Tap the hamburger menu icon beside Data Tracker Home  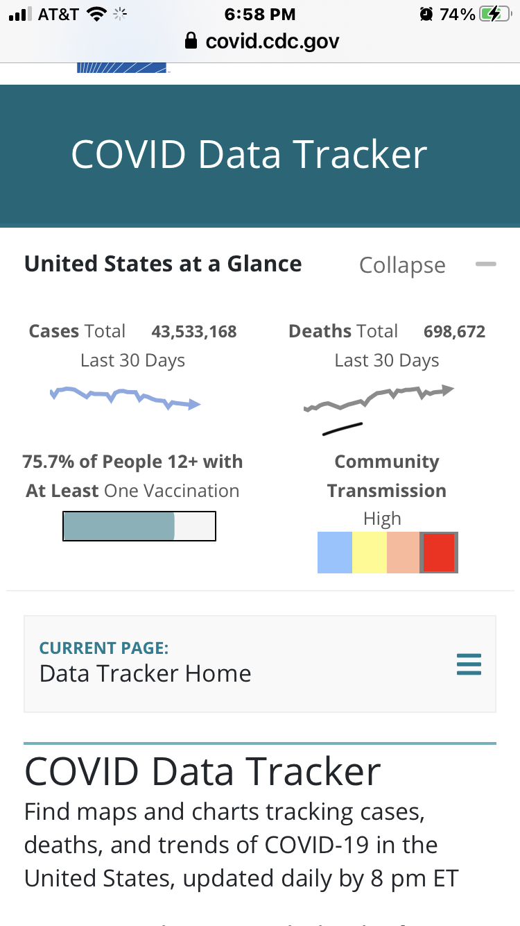click(x=469, y=664)
